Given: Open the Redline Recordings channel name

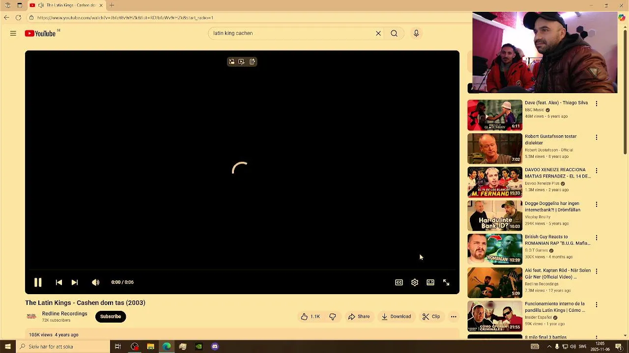Looking at the screenshot, I should (65, 314).
